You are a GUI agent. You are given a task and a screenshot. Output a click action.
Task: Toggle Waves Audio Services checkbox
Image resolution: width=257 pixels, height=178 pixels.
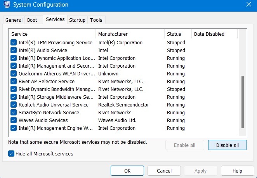[14, 120]
